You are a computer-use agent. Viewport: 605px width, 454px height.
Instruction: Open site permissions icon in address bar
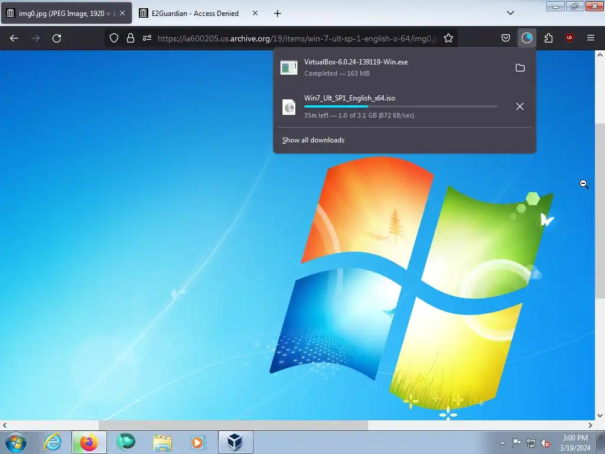[x=147, y=38]
